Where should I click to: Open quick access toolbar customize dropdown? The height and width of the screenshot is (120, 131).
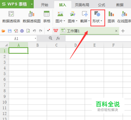pos(48,30)
